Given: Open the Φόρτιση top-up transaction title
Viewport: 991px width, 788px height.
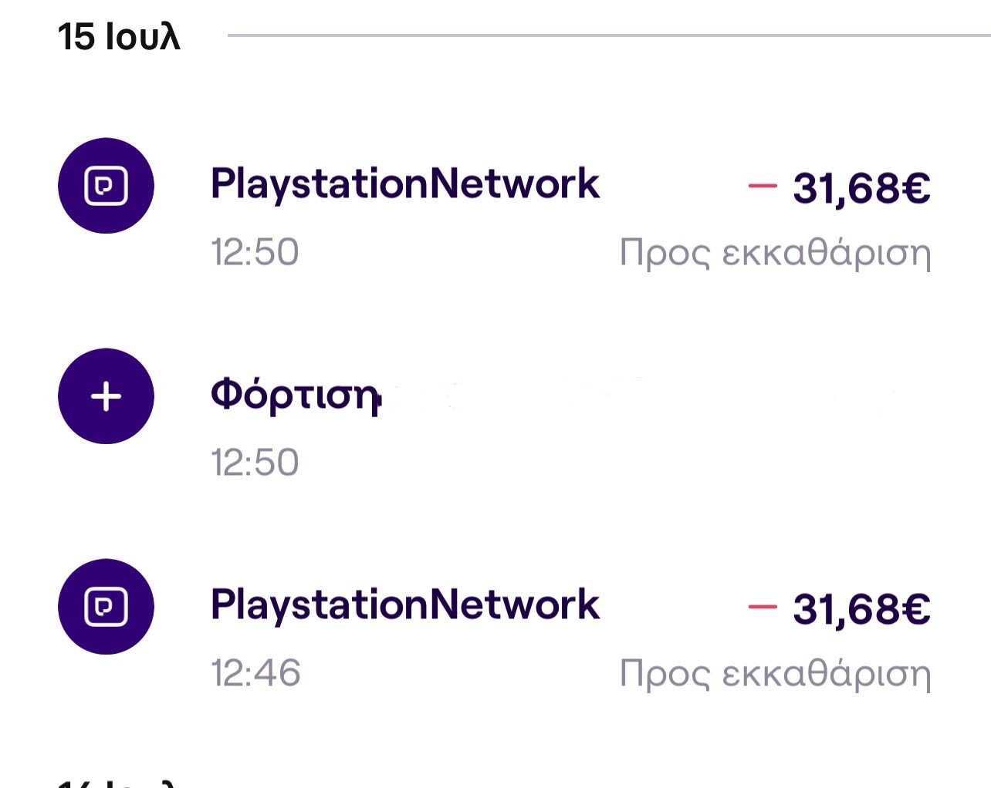Looking at the screenshot, I should tap(296, 395).
